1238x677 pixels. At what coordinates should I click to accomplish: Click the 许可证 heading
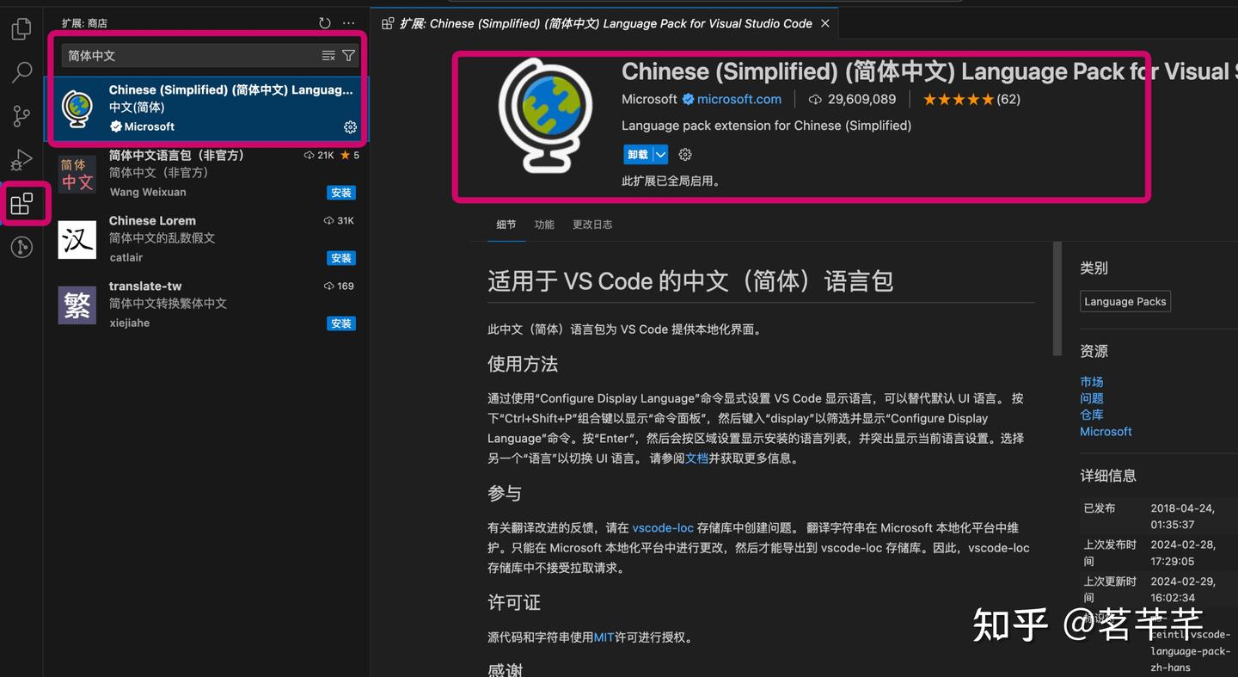coord(514,603)
